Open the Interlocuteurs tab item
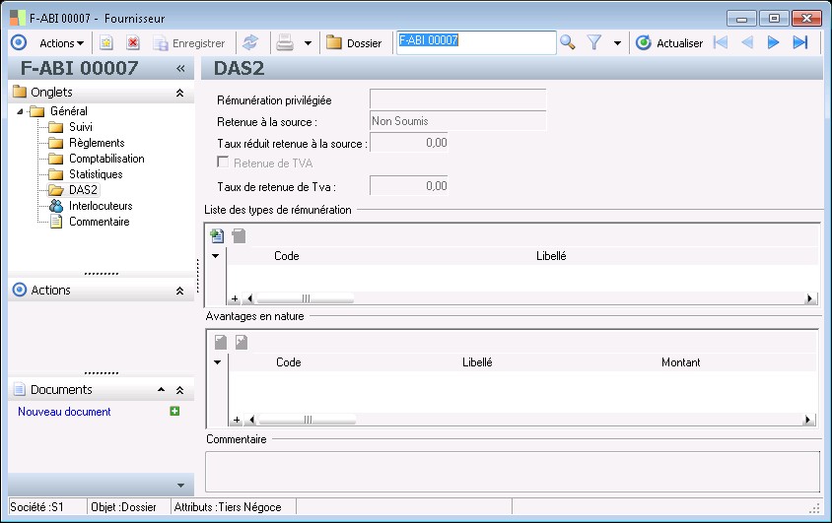The height and width of the screenshot is (523, 832). [x=101, y=206]
